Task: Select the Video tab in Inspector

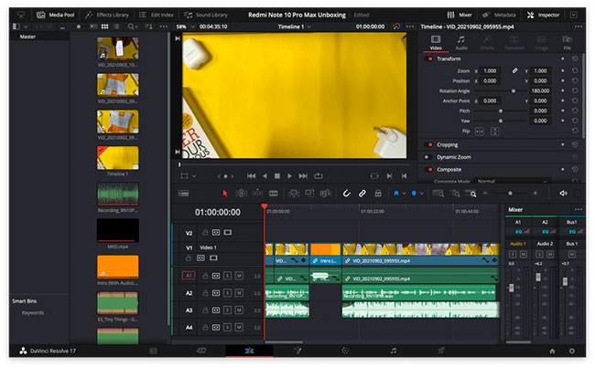Action: (x=436, y=43)
